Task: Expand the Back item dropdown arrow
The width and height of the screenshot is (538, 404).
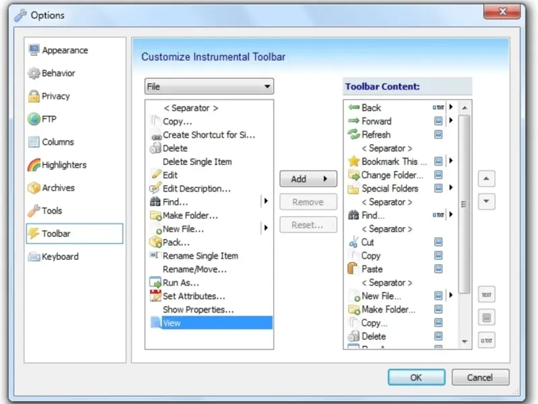Action: (x=451, y=107)
